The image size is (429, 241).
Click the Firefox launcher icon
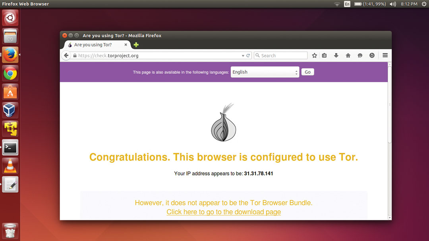coord(10,55)
